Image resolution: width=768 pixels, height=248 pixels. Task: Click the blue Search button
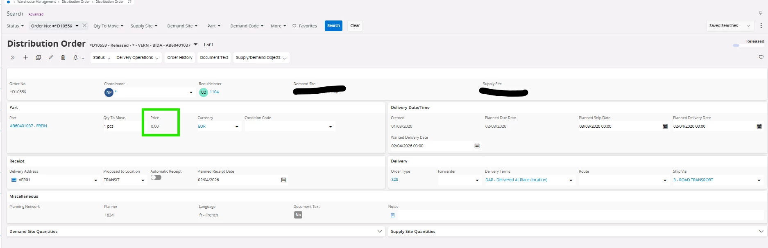[x=333, y=26]
